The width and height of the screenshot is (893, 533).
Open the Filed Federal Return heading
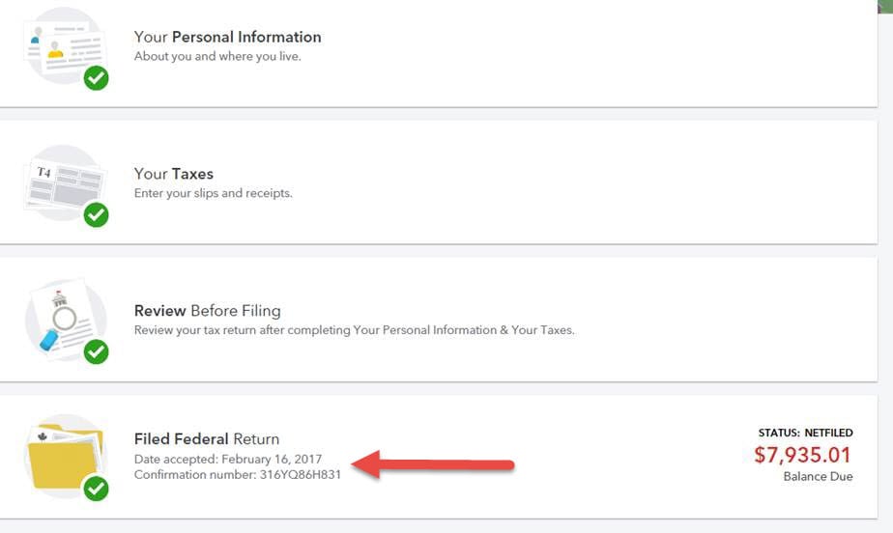point(207,439)
